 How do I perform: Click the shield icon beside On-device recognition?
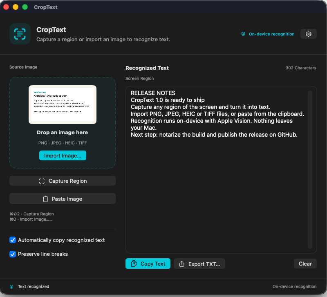pos(243,34)
